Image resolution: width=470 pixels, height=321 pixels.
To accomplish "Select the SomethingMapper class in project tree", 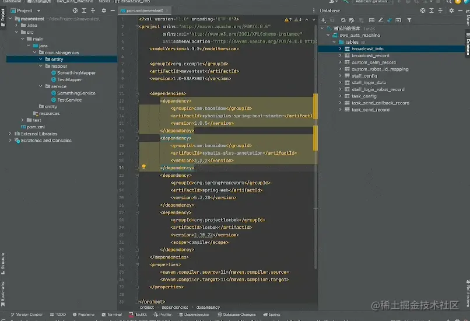I will pos(76,73).
